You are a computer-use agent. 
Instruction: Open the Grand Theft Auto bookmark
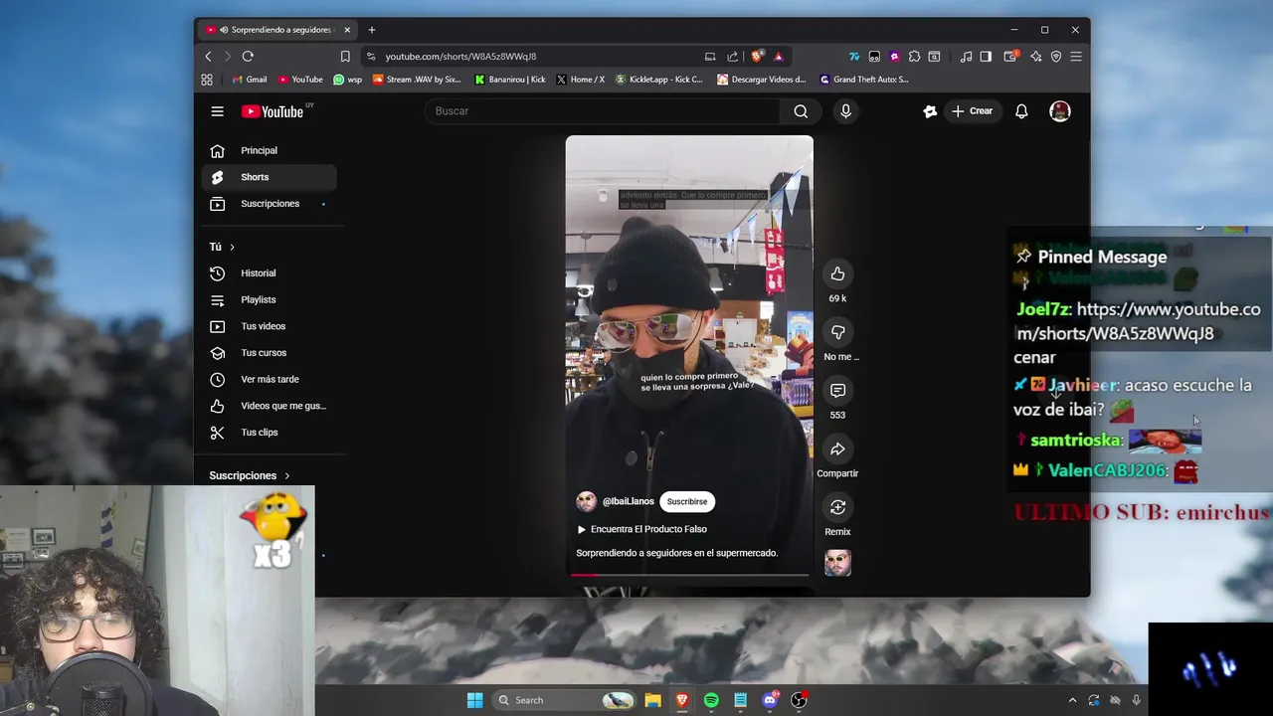tap(864, 80)
